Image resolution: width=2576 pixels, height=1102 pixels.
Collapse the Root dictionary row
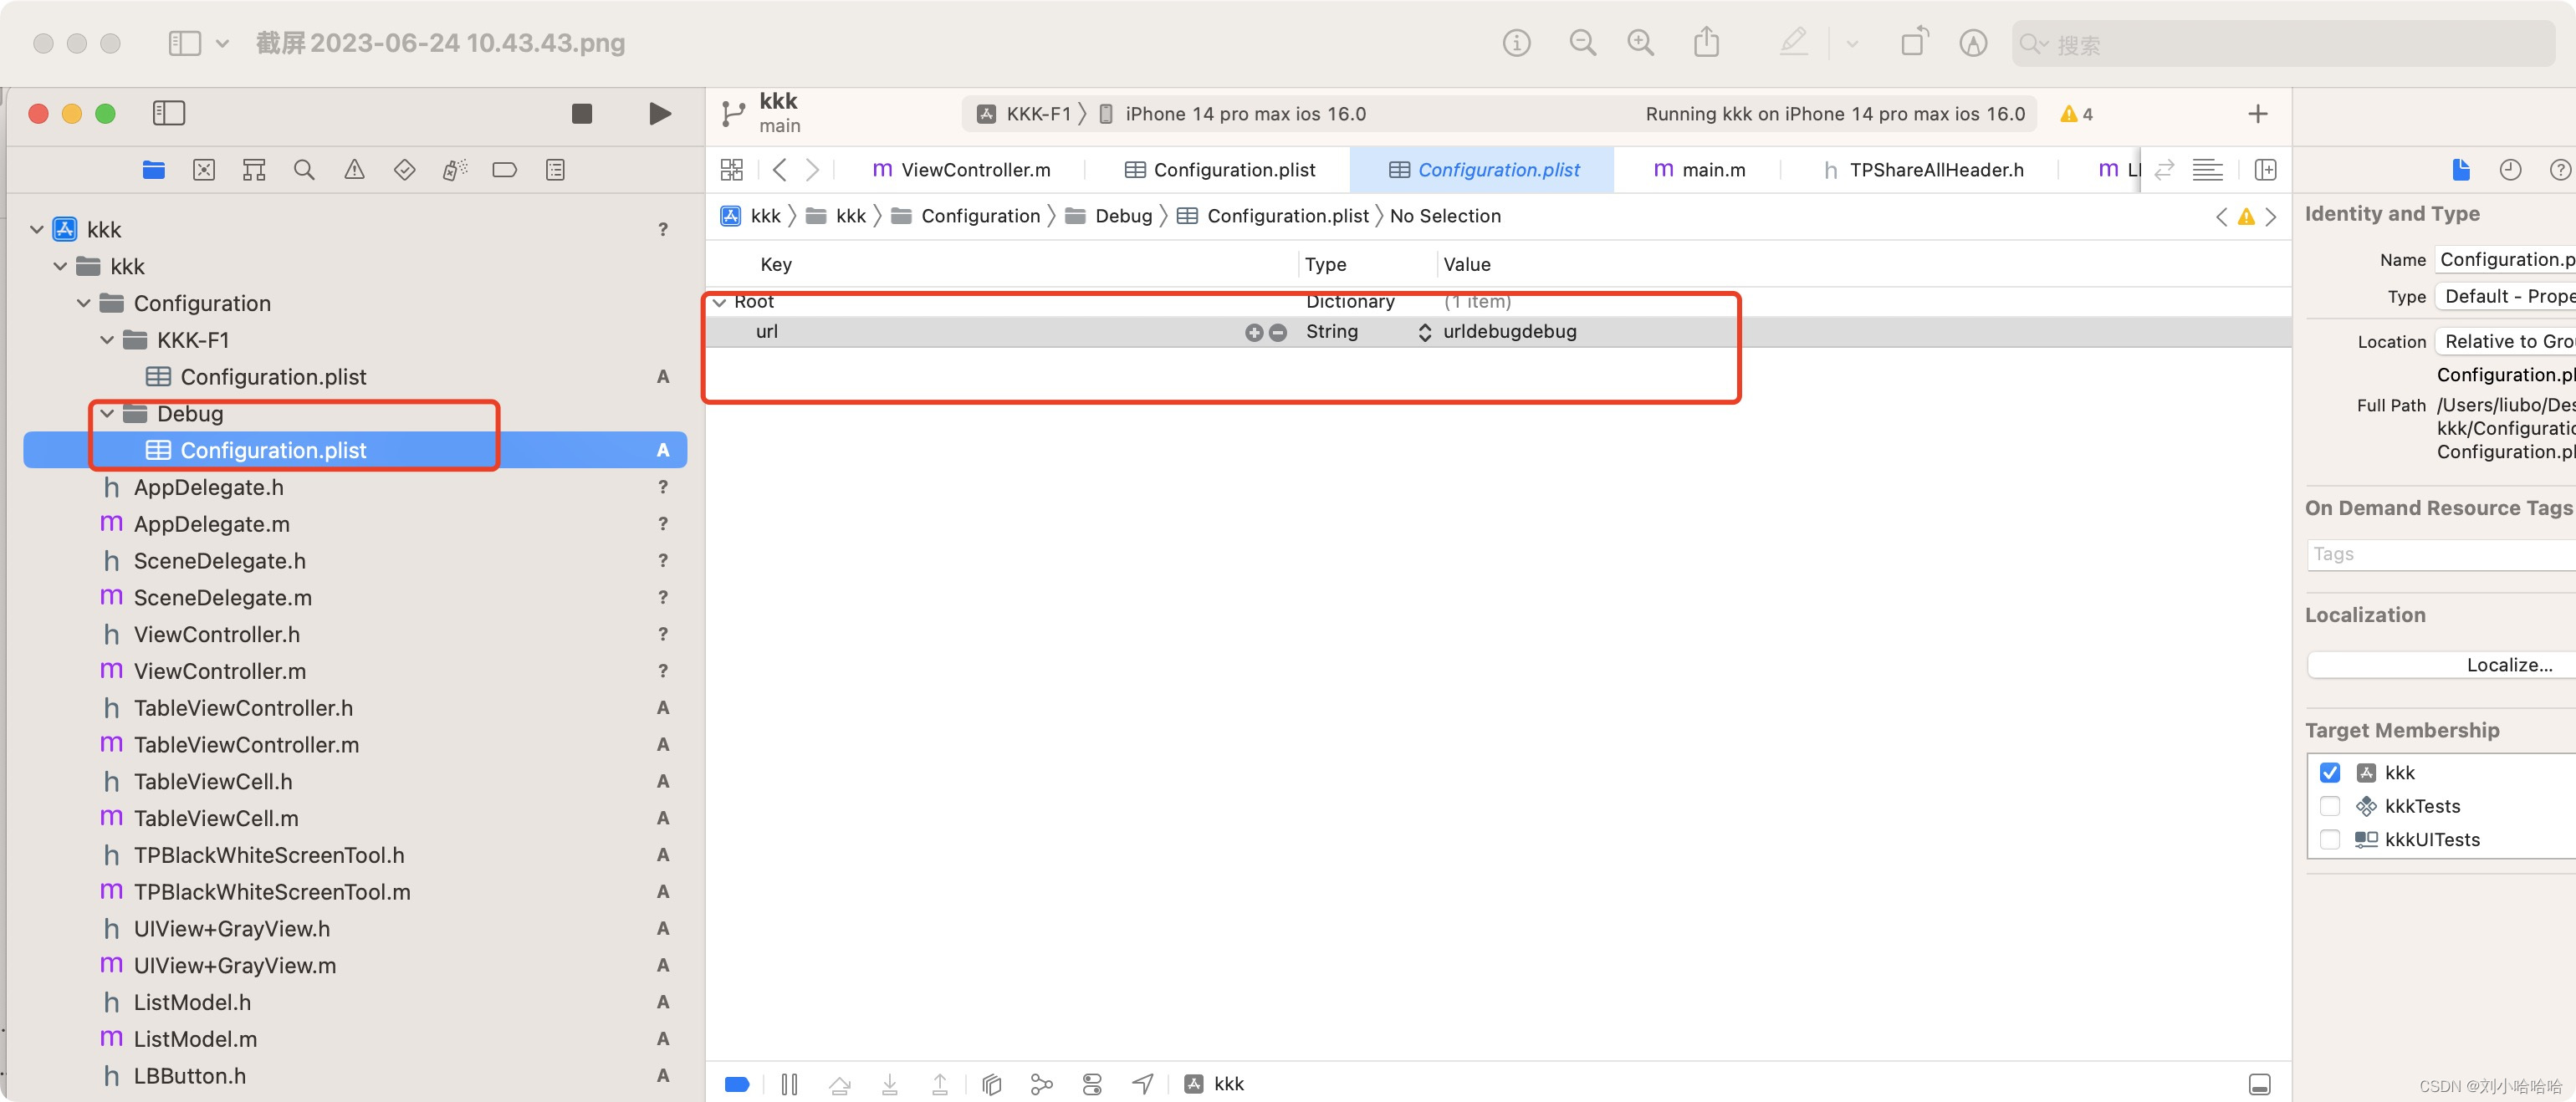pyautogui.click(x=719, y=302)
